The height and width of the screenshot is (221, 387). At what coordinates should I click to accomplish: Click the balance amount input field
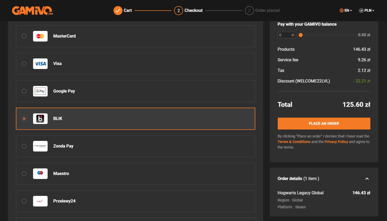tap(287, 35)
